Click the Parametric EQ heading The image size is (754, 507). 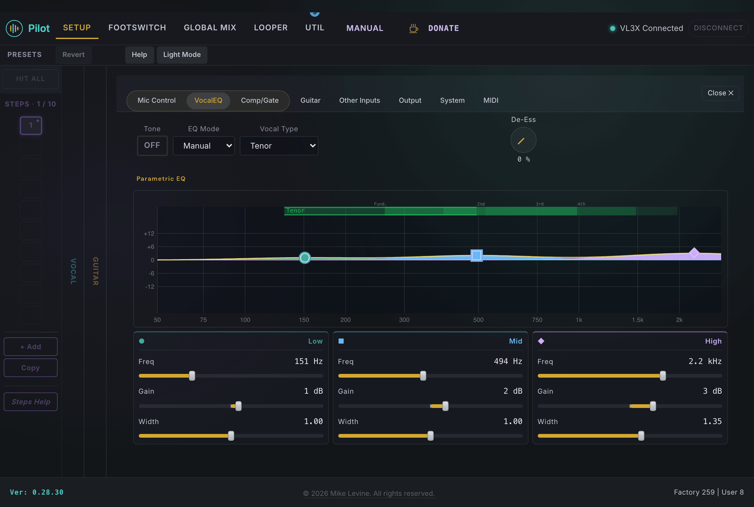(161, 179)
